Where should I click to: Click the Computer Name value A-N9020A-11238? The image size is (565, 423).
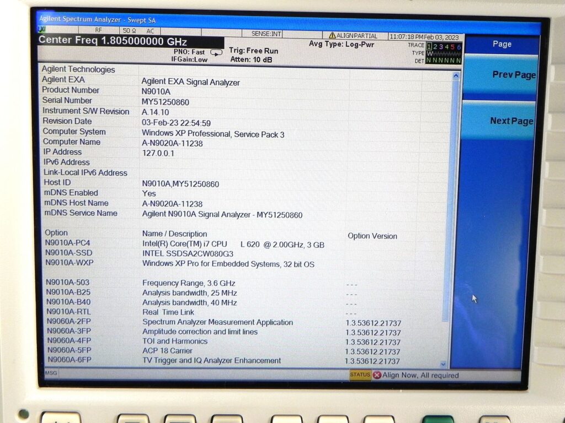tap(172, 144)
